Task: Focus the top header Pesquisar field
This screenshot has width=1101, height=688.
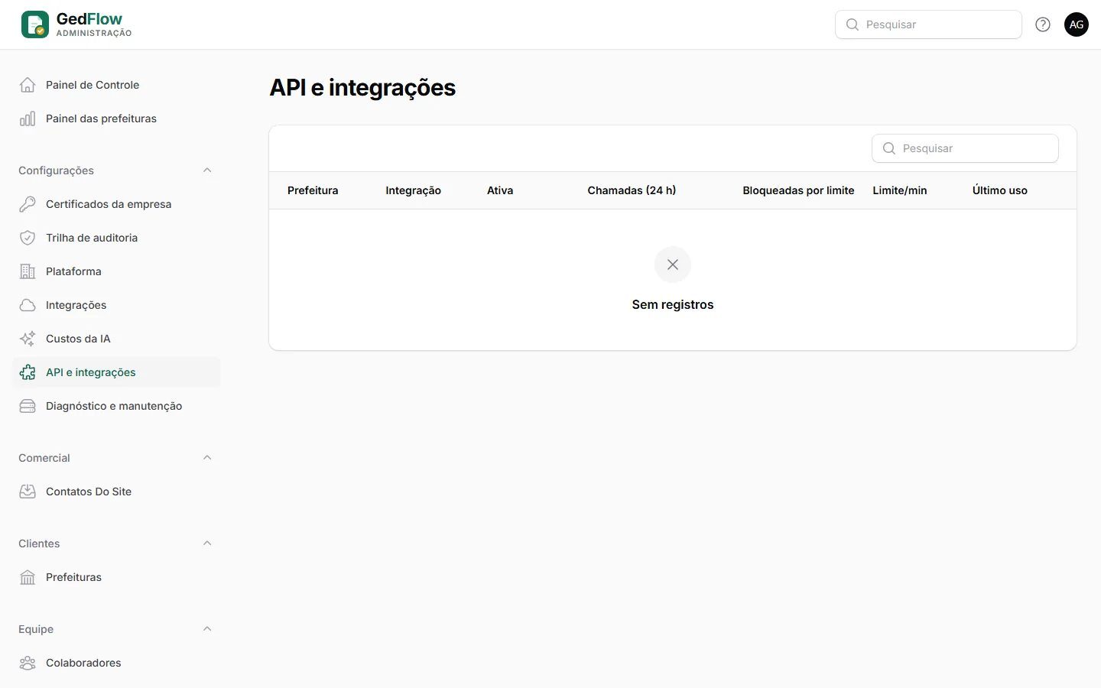Action: 928,24
